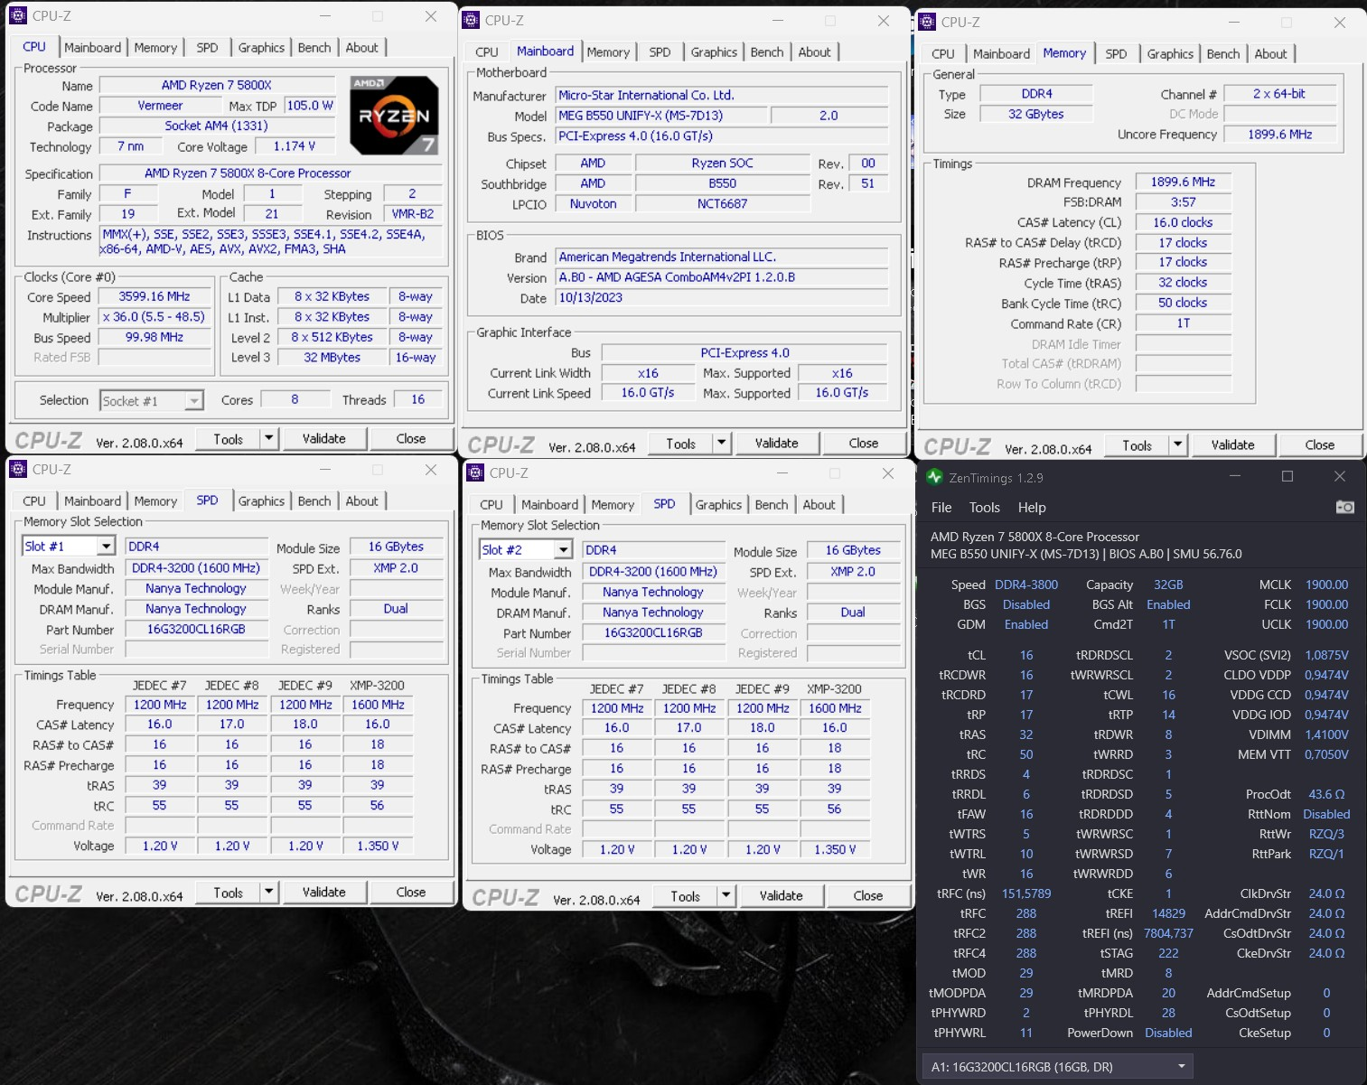Open the Memory tab in the Mainboard window
Screen dimensions: 1367x1085
608,51
